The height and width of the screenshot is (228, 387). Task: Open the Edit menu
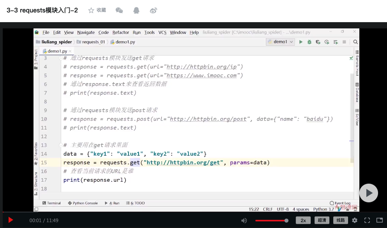coord(57,32)
